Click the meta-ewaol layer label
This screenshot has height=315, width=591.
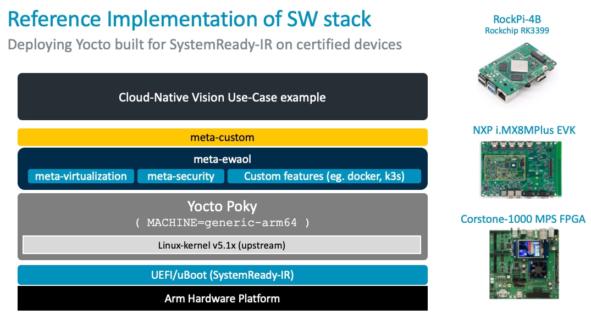[x=222, y=160]
